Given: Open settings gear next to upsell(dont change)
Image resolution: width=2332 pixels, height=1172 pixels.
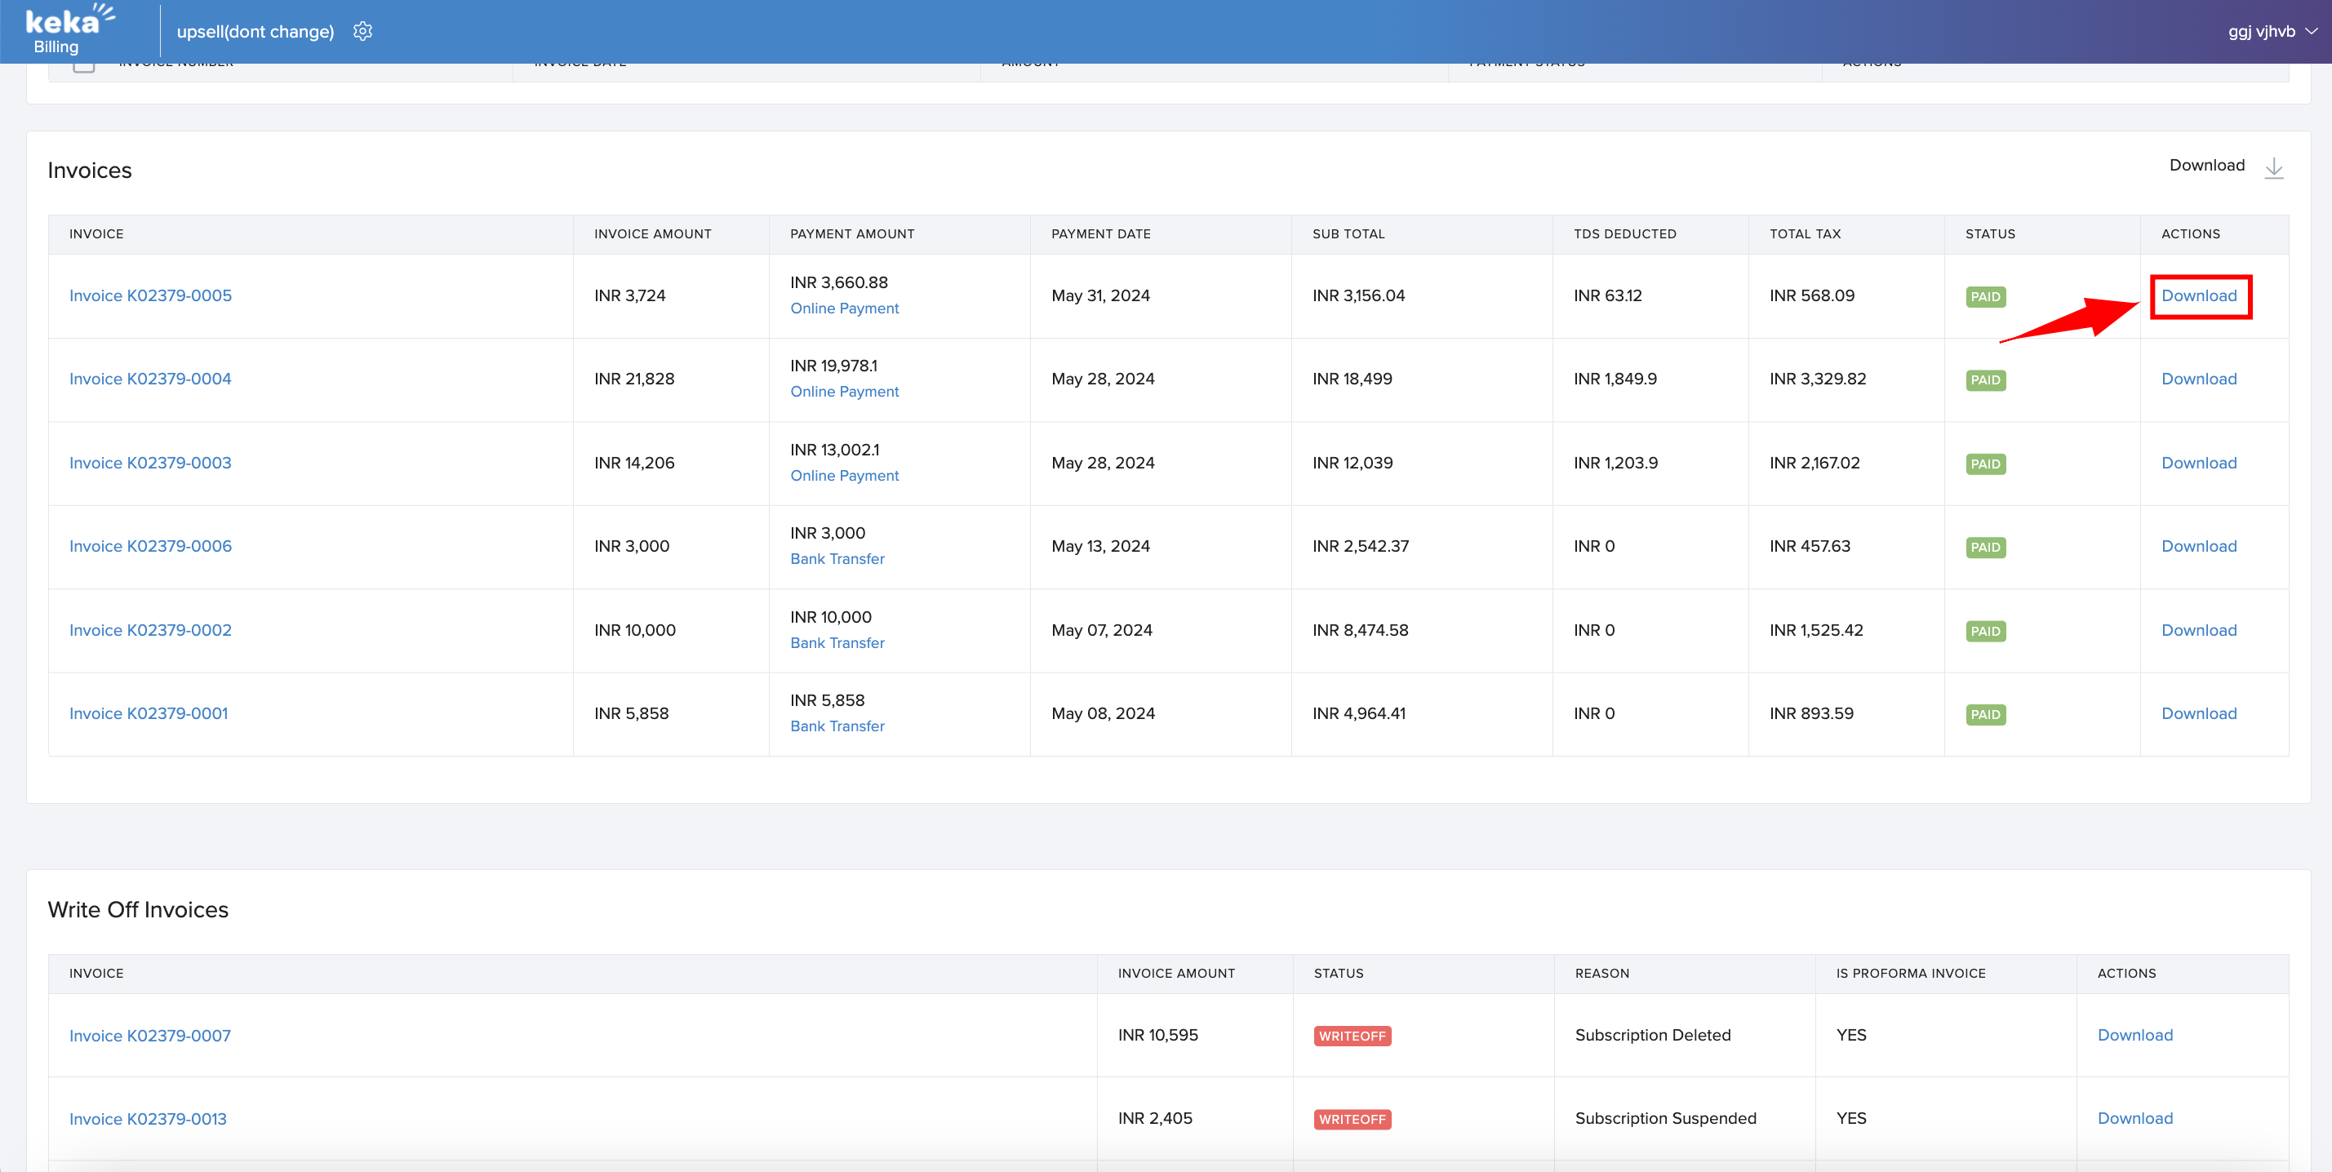Looking at the screenshot, I should (362, 32).
